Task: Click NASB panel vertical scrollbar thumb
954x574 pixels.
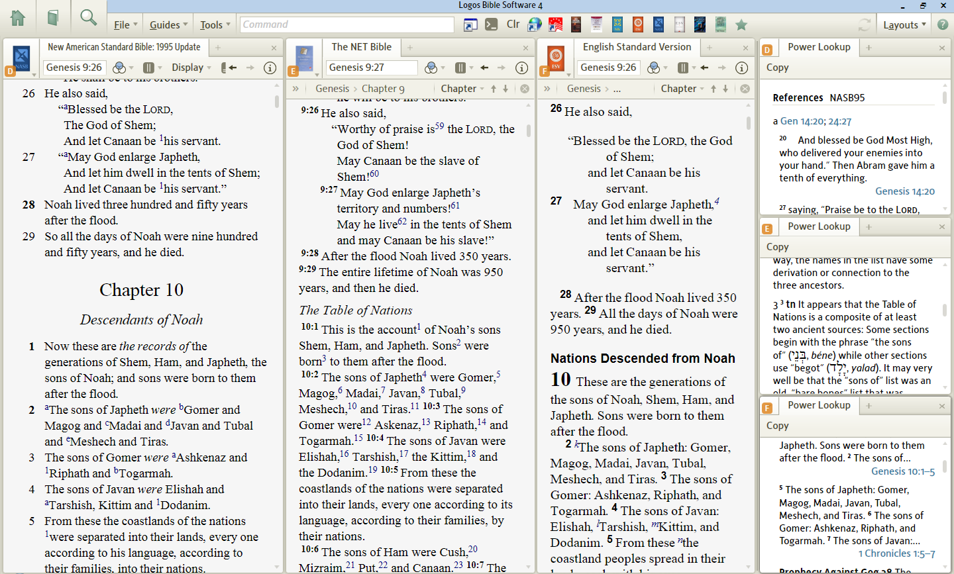Action: 277,102
